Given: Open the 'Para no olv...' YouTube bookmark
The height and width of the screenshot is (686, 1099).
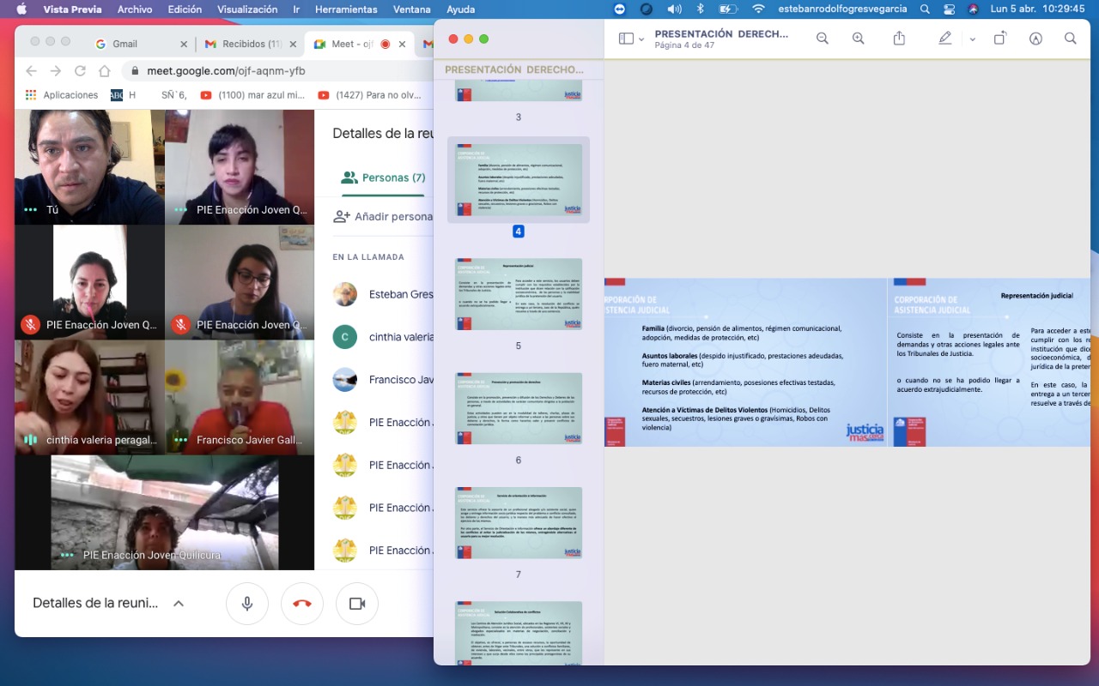Looking at the screenshot, I should 369,95.
